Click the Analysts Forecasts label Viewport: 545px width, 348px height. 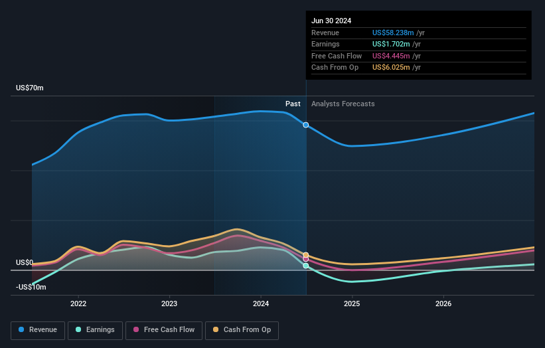343,104
